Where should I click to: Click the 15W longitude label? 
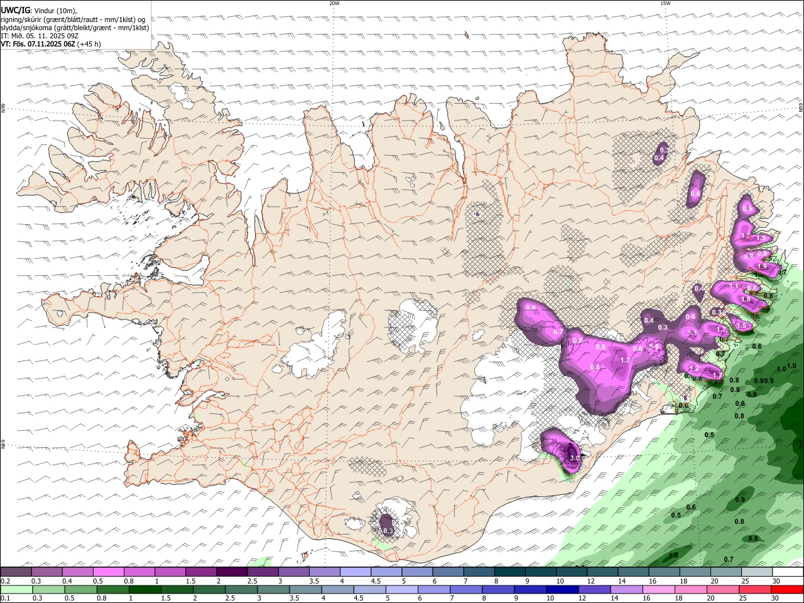click(665, 3)
